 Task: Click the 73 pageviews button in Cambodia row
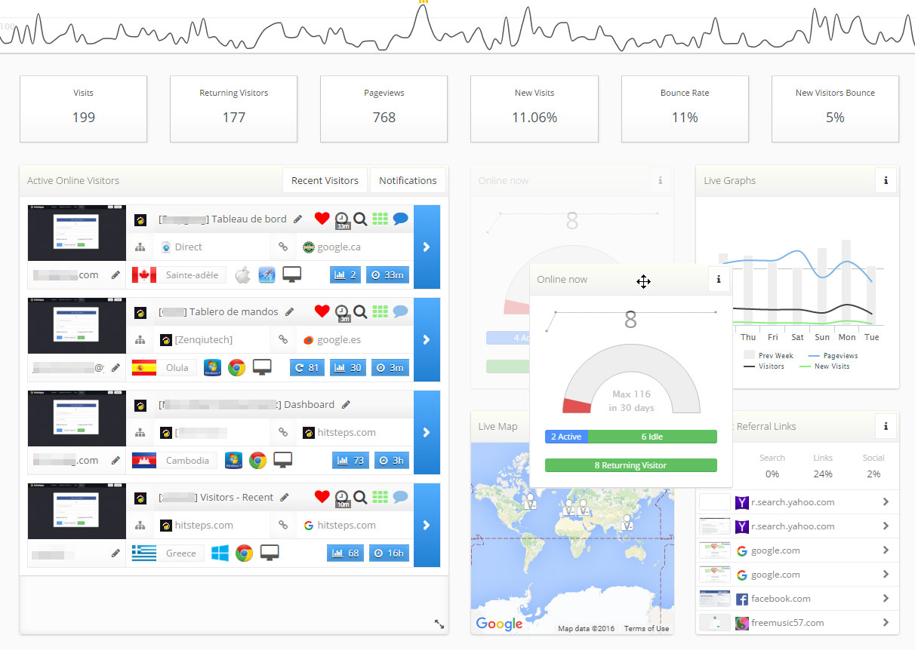pos(351,460)
